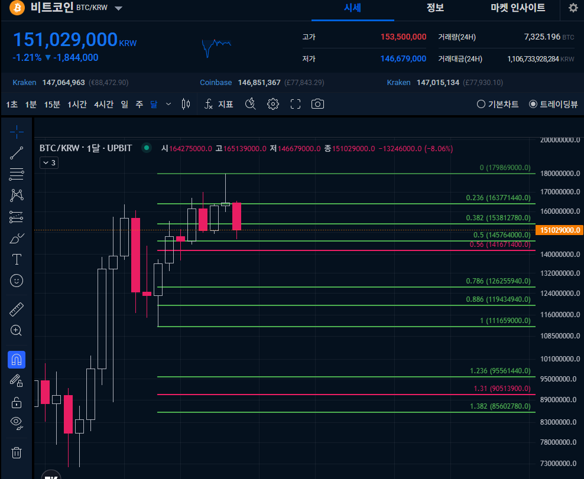This screenshot has width=584, height=479.
Task: Expand the time interval dropdown chevron
Action: [168, 104]
